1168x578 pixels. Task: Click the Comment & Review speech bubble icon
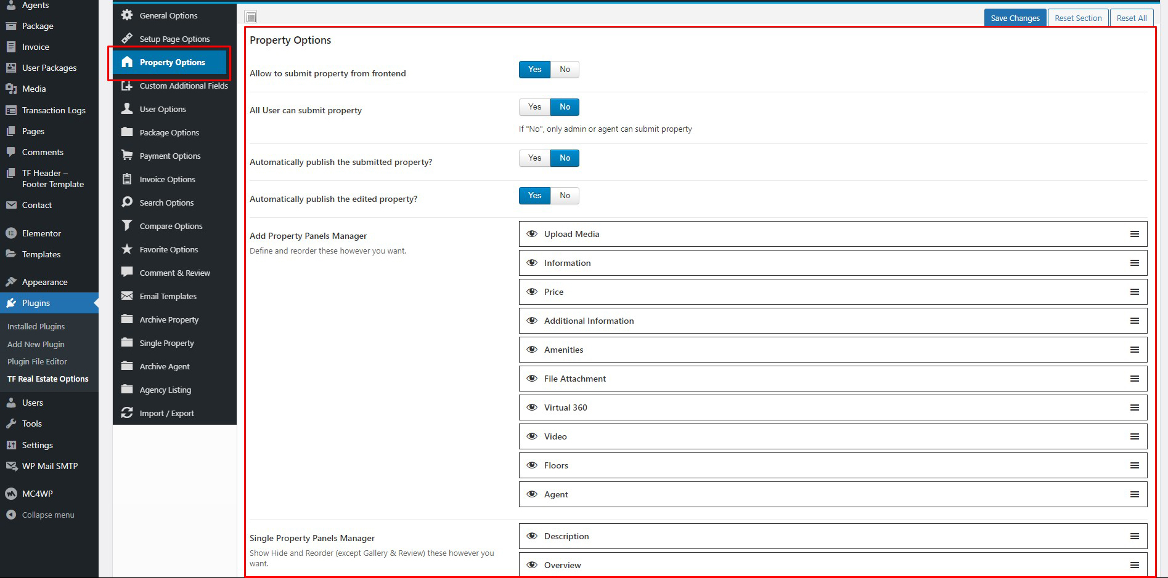[x=127, y=272]
